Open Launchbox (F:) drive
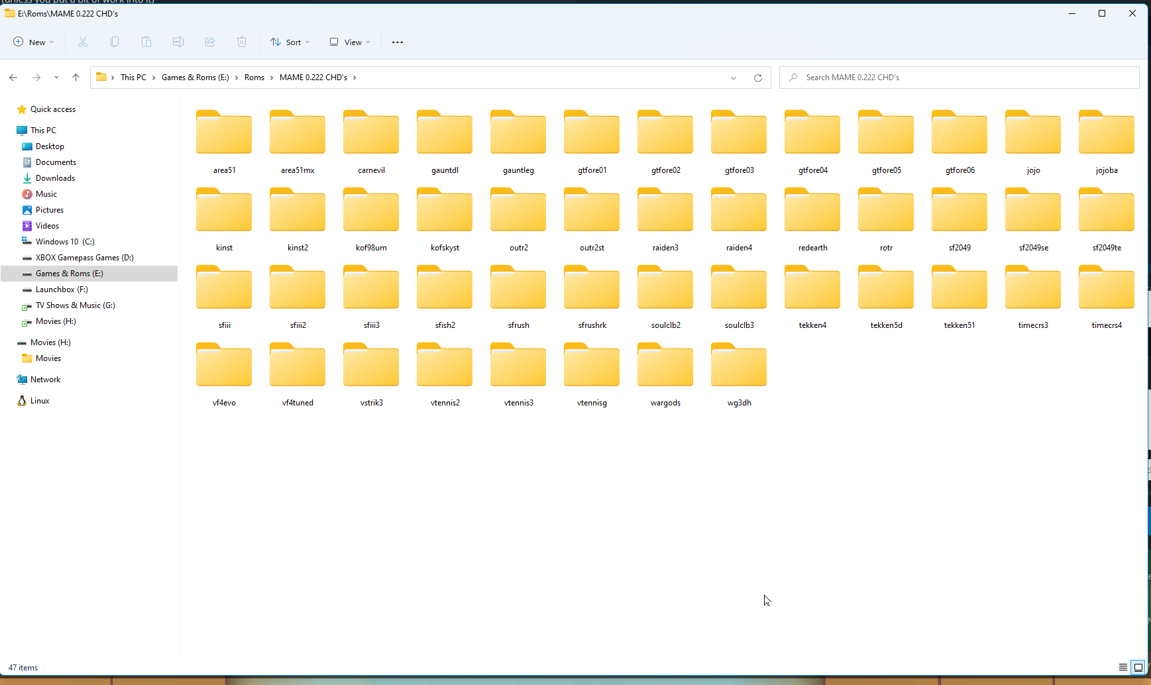This screenshot has width=1151, height=685. [x=55, y=290]
